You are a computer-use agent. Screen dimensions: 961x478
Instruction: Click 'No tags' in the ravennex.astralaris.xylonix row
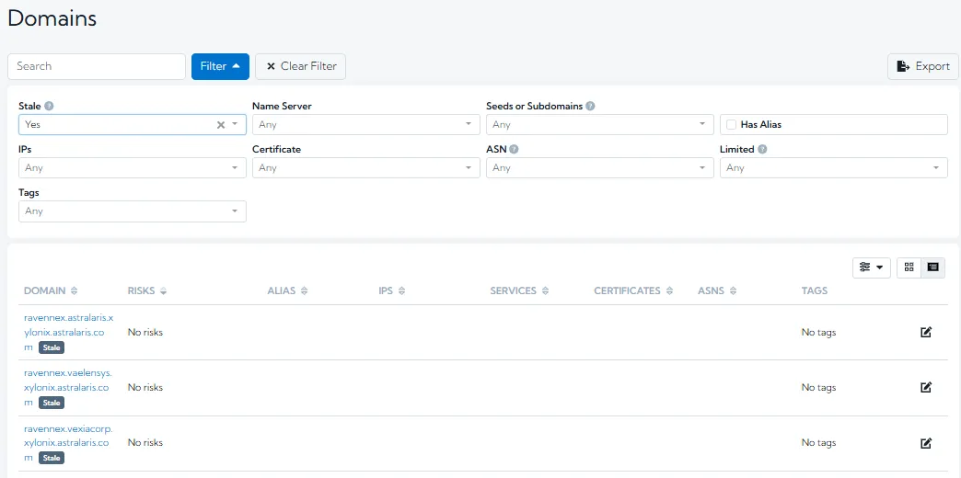[819, 333]
